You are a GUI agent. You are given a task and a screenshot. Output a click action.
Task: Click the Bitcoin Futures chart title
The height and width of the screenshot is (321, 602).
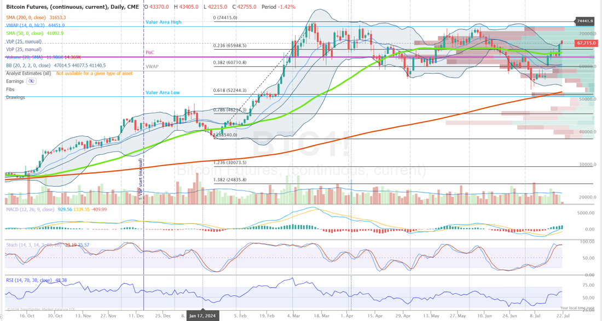tap(73, 7)
